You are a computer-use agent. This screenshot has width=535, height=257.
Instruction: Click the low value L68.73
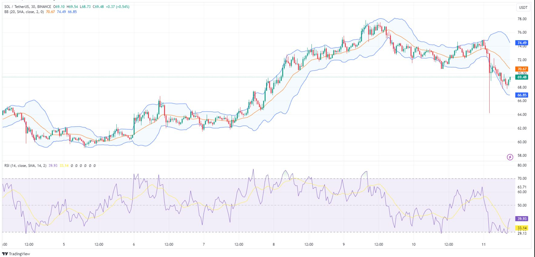85,7
